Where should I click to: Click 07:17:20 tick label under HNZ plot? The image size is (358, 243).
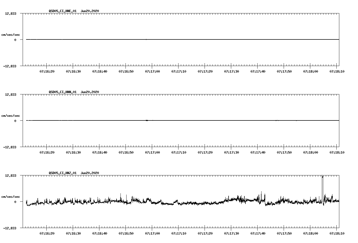pos(205,233)
